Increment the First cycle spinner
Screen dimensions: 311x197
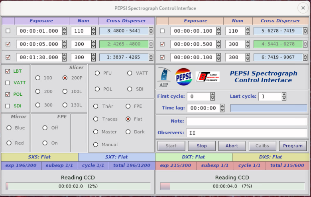tap(213, 95)
